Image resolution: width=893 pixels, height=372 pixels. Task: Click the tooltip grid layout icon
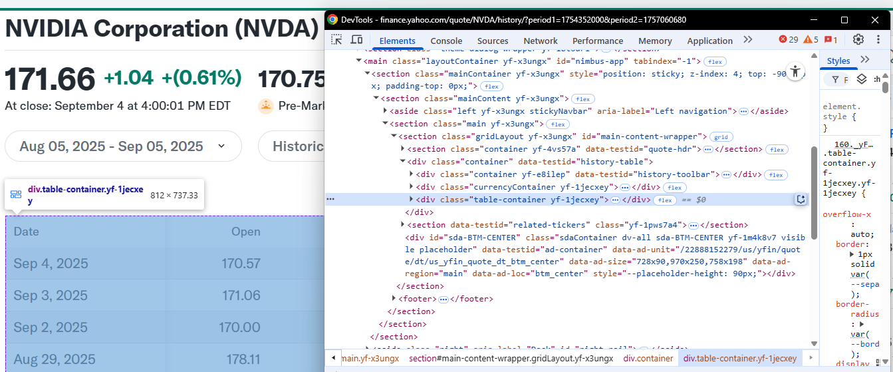coord(17,195)
